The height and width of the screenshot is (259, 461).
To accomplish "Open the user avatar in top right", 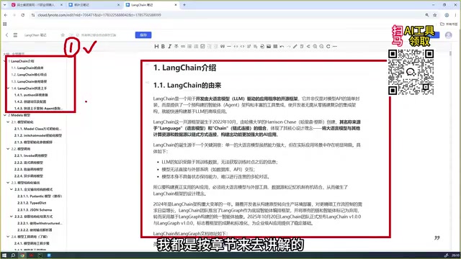I will (448, 35).
